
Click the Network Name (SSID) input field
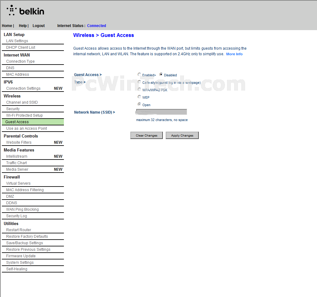(162, 112)
